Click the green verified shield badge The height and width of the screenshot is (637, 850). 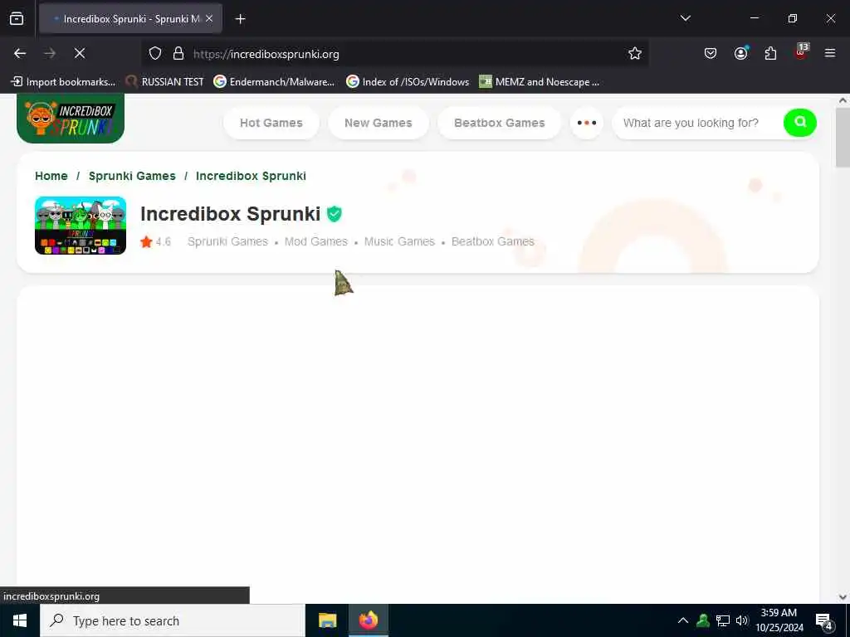coord(335,214)
